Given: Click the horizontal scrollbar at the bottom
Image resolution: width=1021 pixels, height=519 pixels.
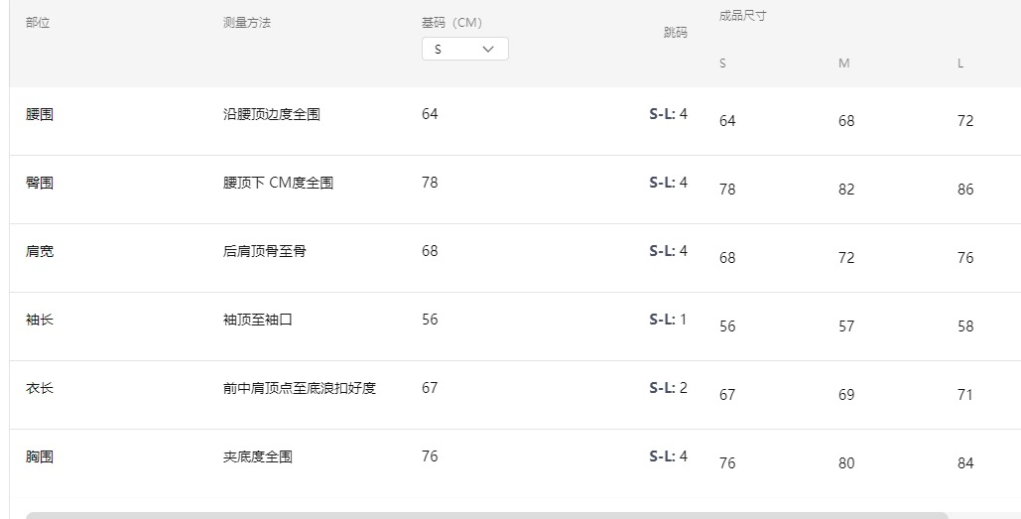Looking at the screenshot, I should click(x=486, y=515).
